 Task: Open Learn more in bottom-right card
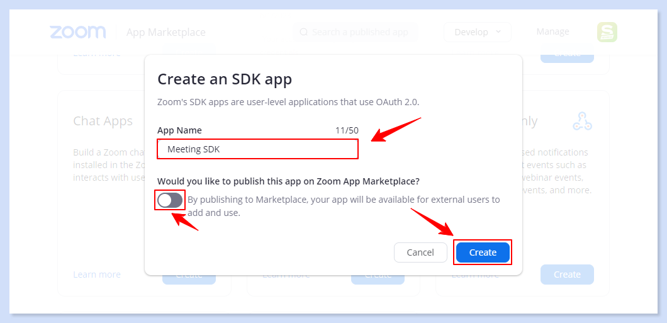[x=475, y=275]
